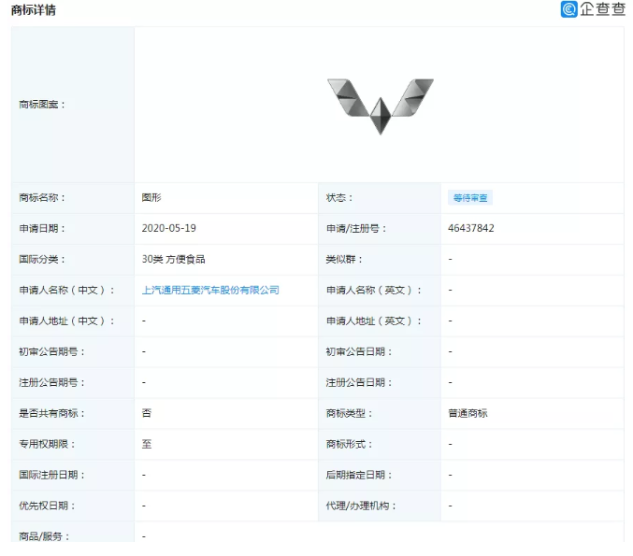Click the 商品/服务 label
Image resolution: width=633 pixels, height=556 pixels.
[x=44, y=536]
